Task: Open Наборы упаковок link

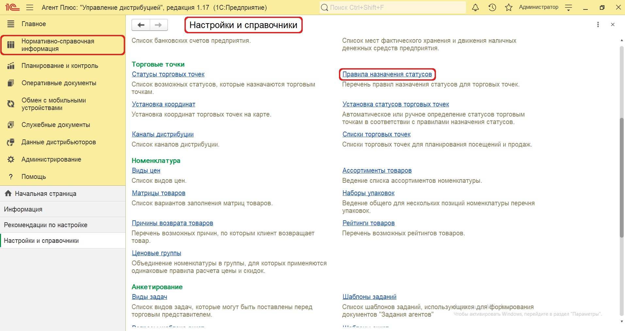Action: [368, 193]
